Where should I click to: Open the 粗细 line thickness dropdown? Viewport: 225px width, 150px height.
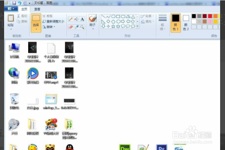tap(163, 22)
